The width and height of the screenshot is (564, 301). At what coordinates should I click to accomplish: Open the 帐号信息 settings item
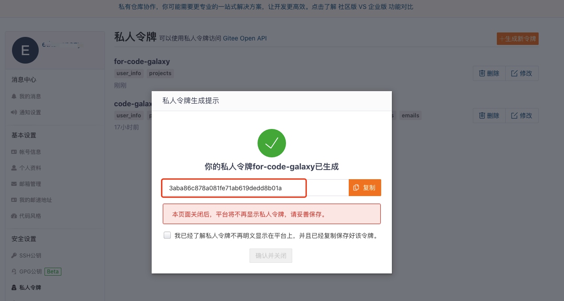[30, 152]
